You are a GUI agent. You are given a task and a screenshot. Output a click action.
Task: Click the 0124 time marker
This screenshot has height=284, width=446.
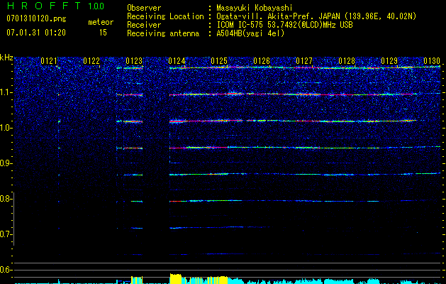pos(177,61)
